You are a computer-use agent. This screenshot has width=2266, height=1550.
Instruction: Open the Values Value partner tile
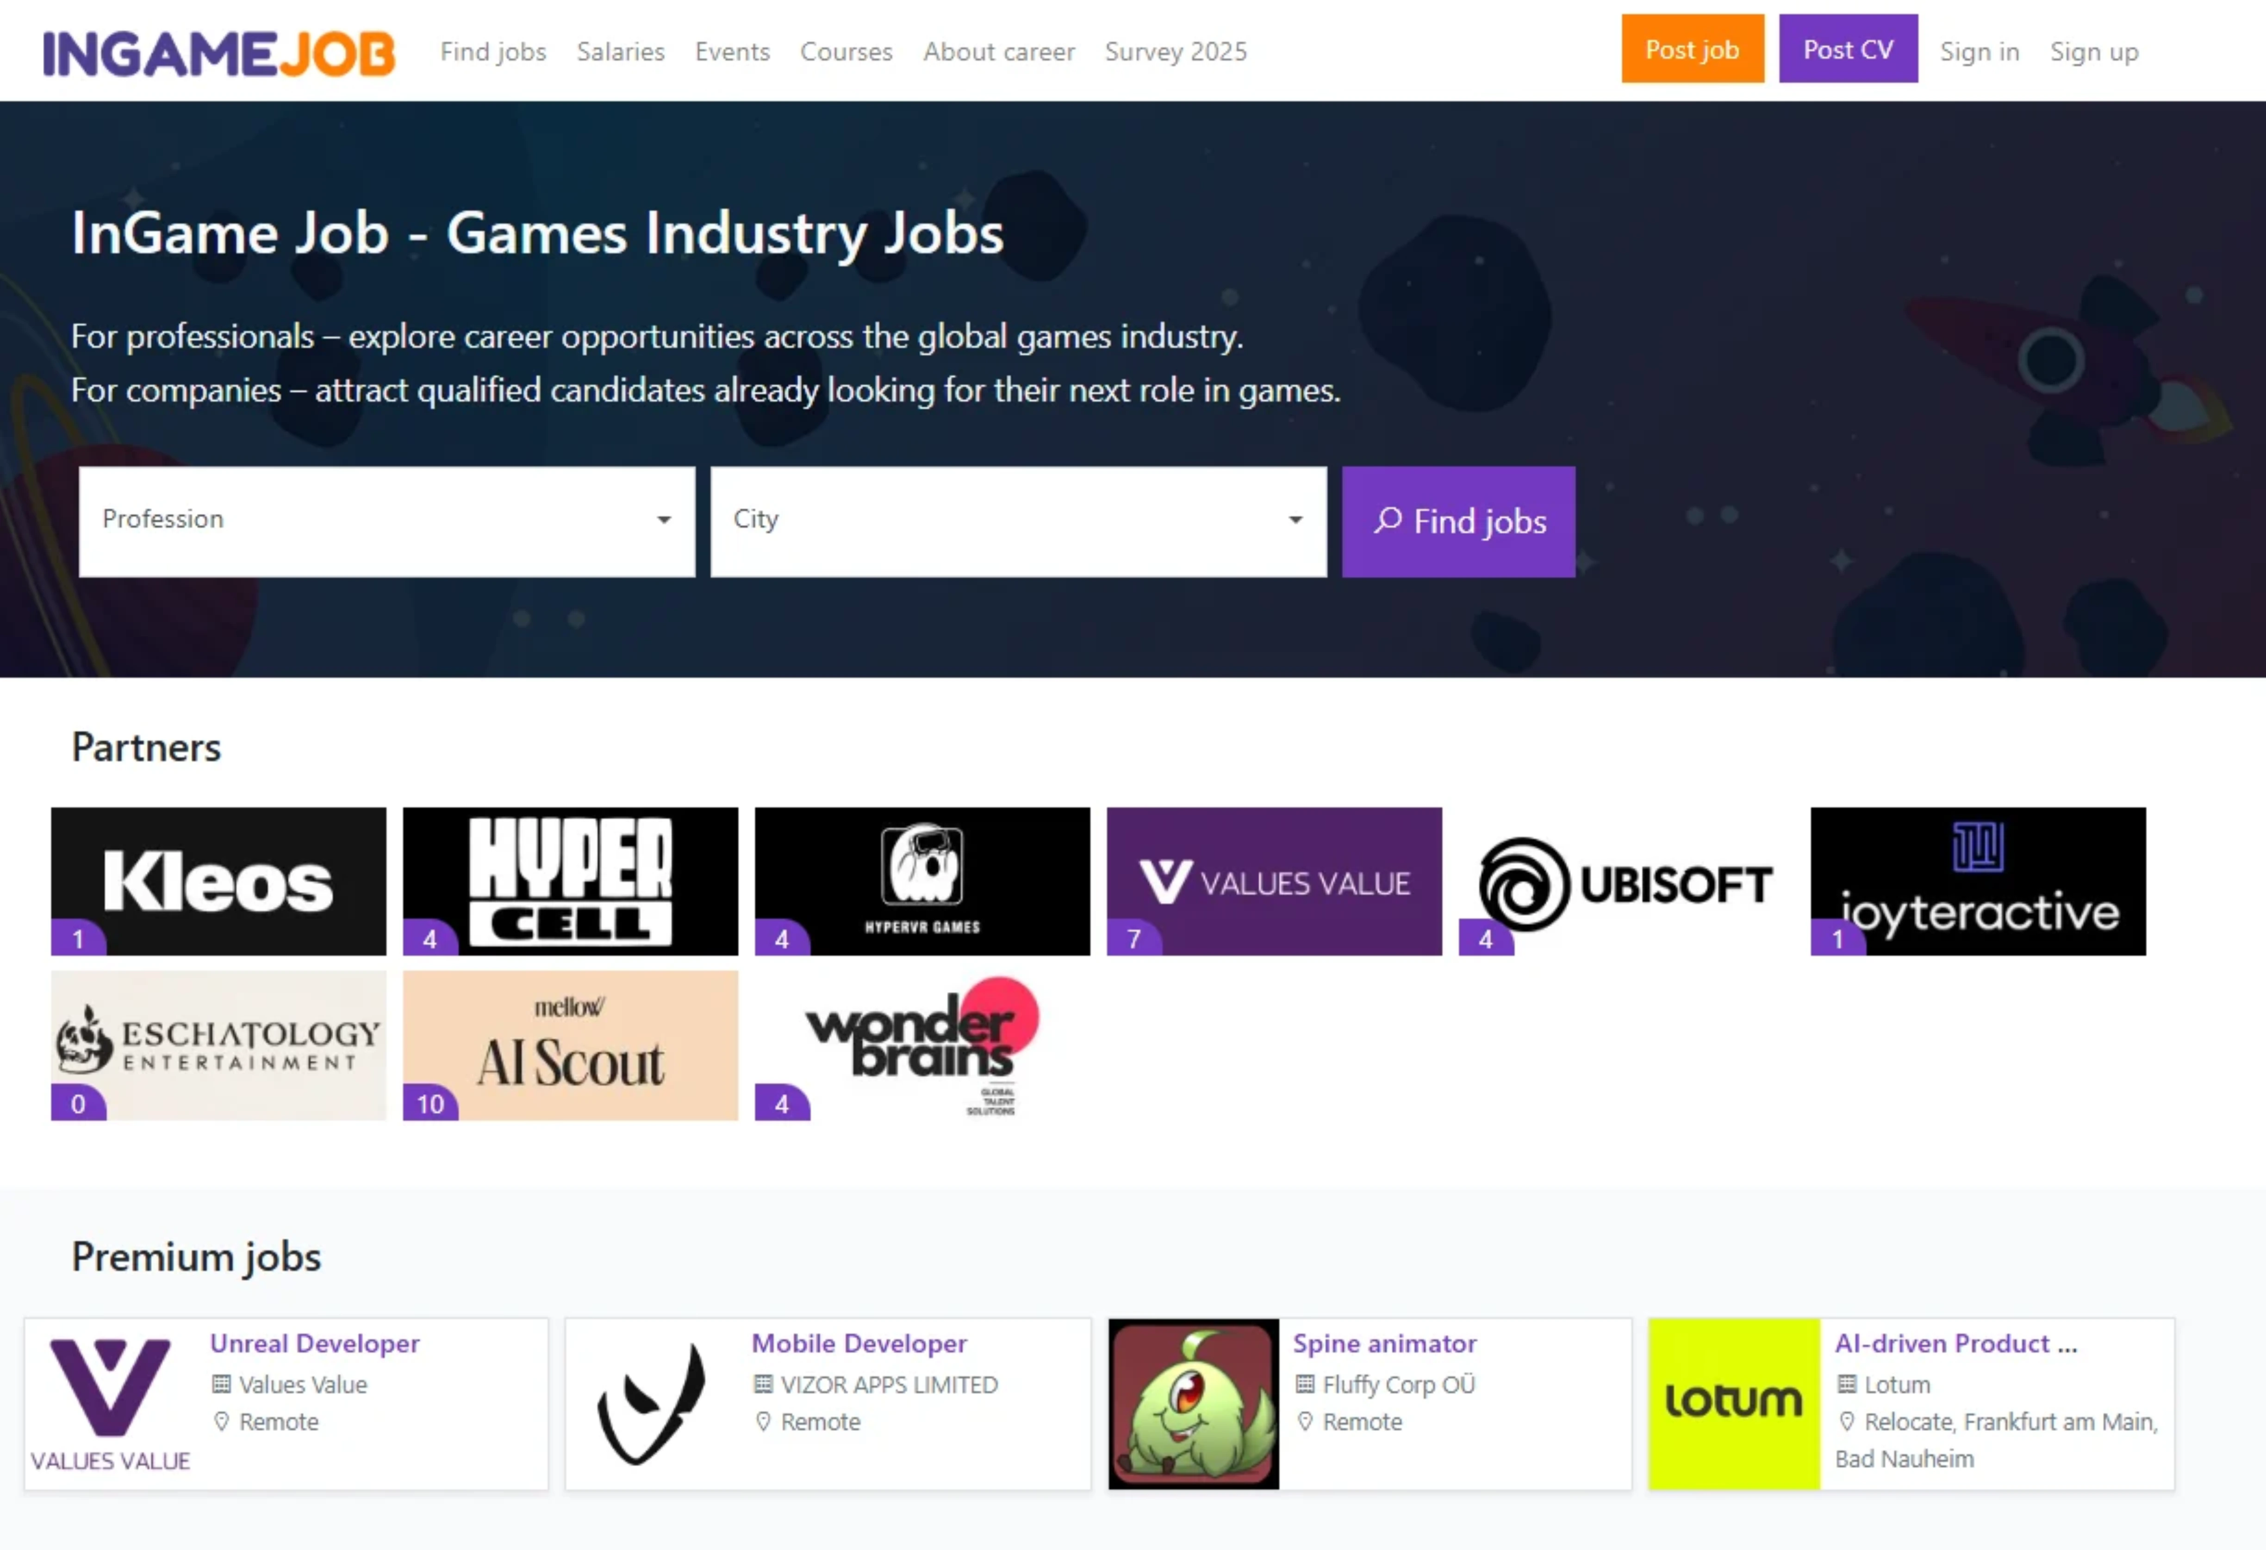click(1274, 882)
